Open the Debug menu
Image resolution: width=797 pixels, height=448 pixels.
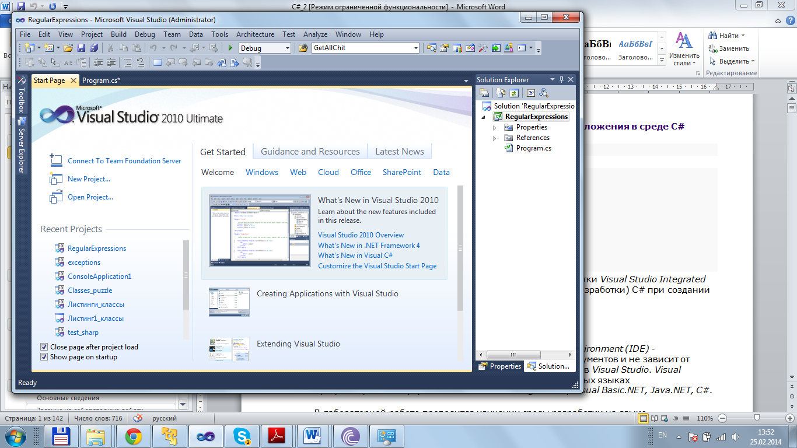click(145, 34)
